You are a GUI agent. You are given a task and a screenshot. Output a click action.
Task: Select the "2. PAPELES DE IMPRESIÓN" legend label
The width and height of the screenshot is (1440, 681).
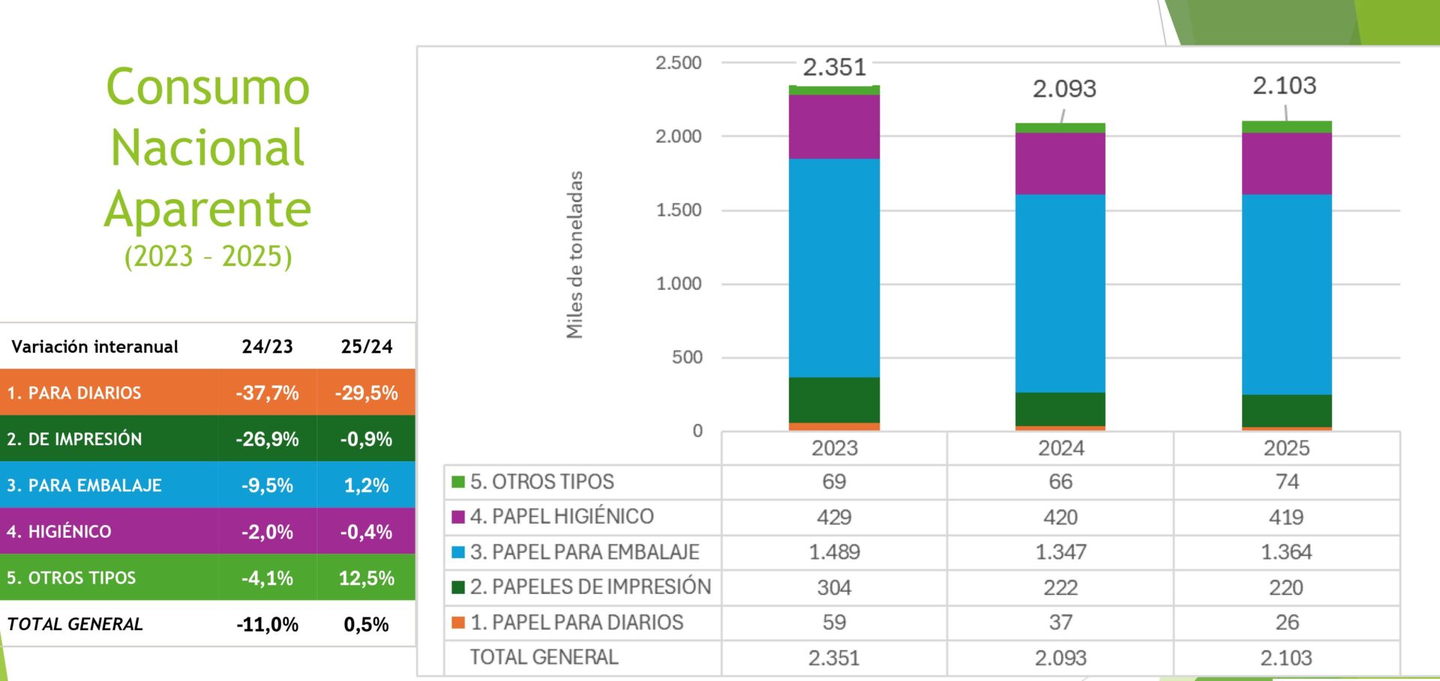click(590, 587)
